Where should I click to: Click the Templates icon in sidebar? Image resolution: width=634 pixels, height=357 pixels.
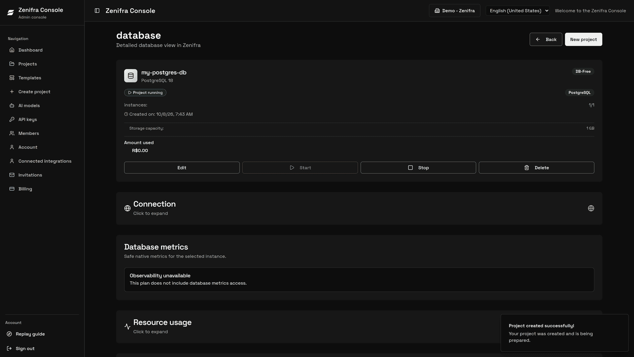click(12, 78)
